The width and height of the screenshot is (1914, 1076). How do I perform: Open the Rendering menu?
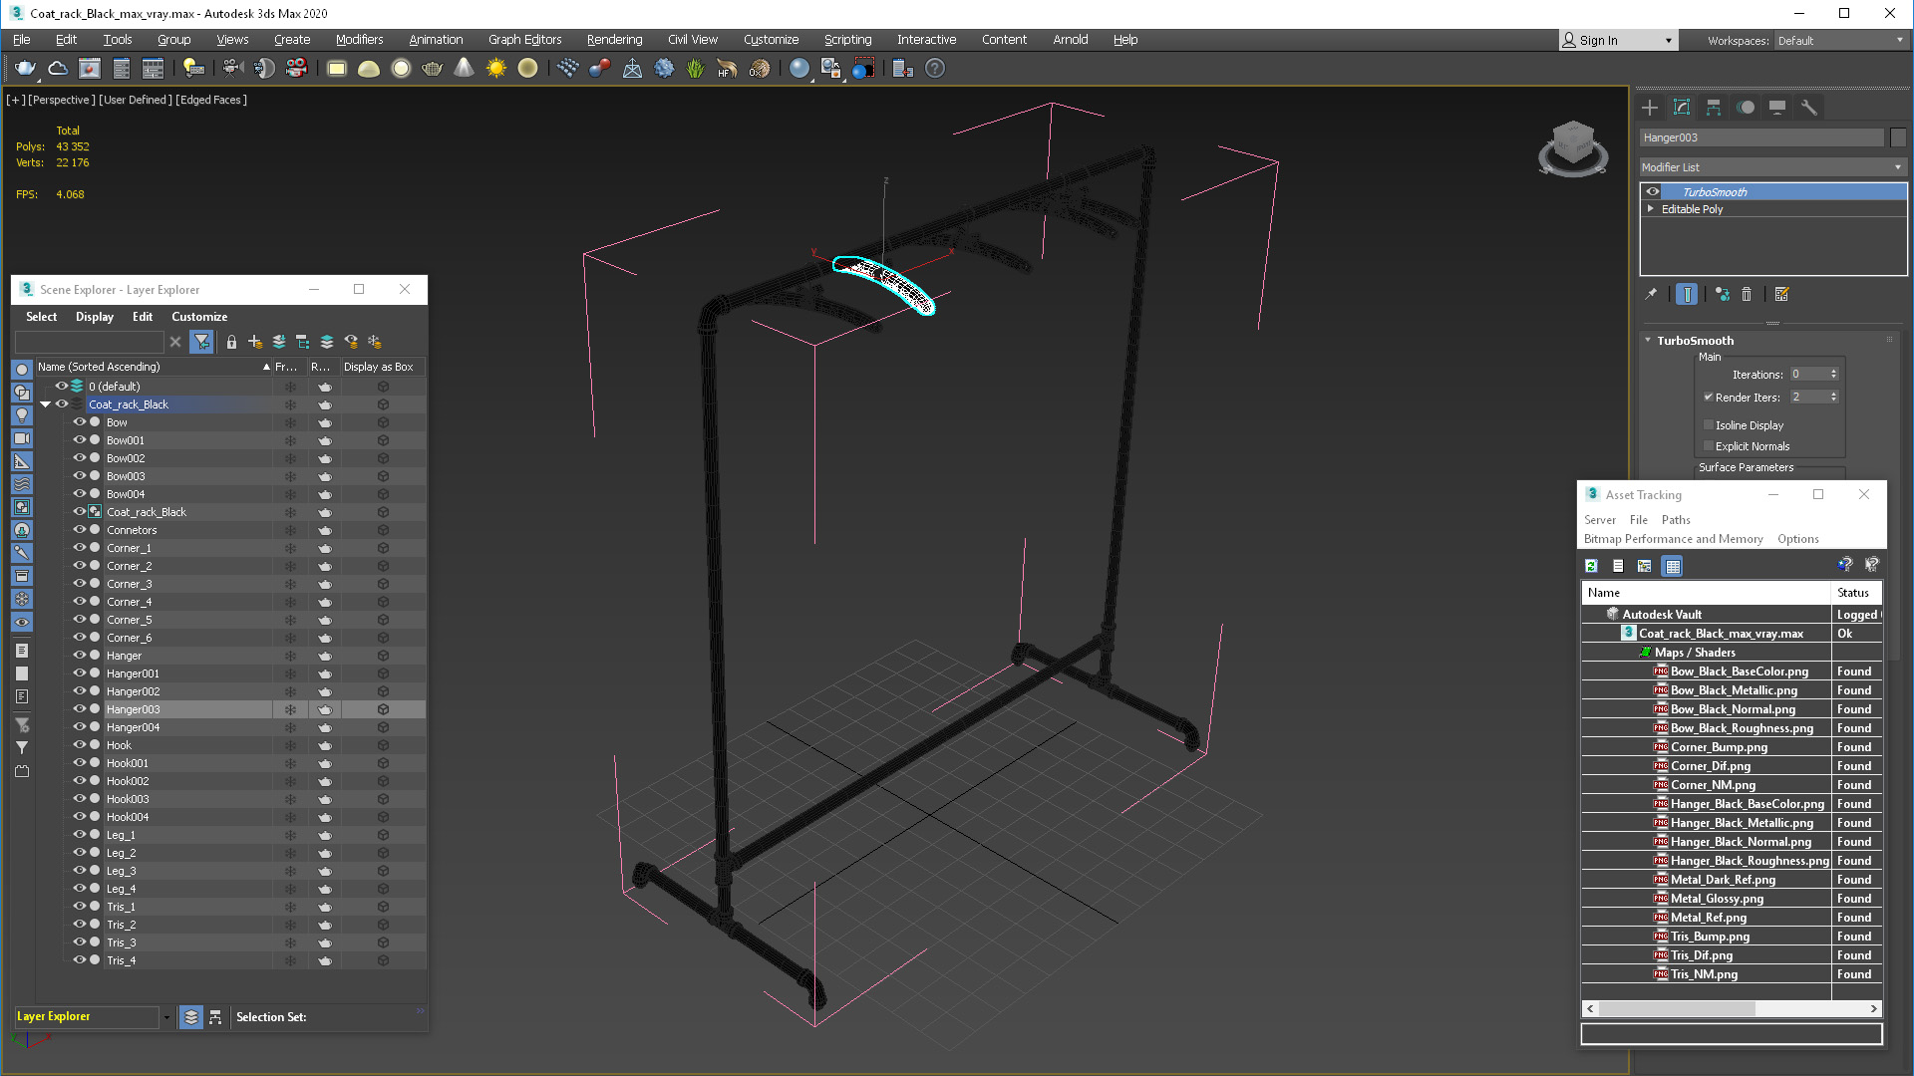pyautogui.click(x=613, y=40)
